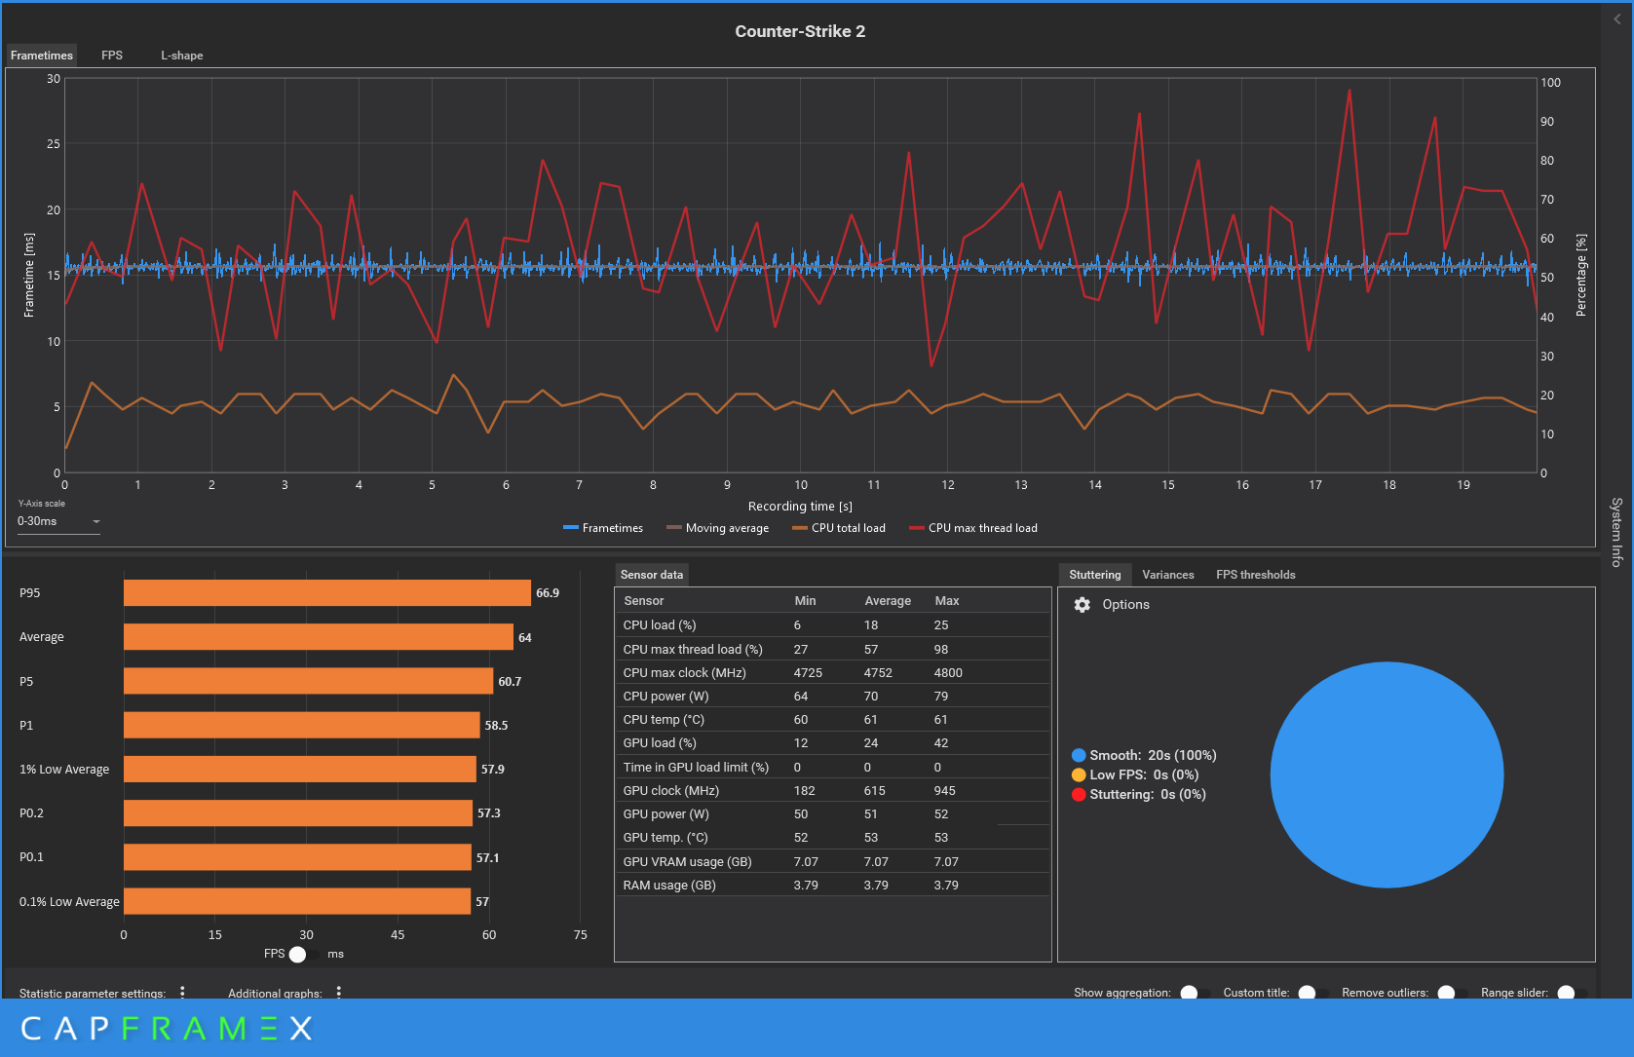This screenshot has width=1634, height=1057.
Task: Select the GPU clock (MHz) row
Action: click(x=833, y=790)
